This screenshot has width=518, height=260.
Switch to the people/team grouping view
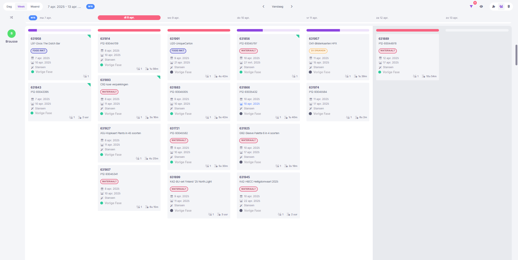[x=501, y=7]
